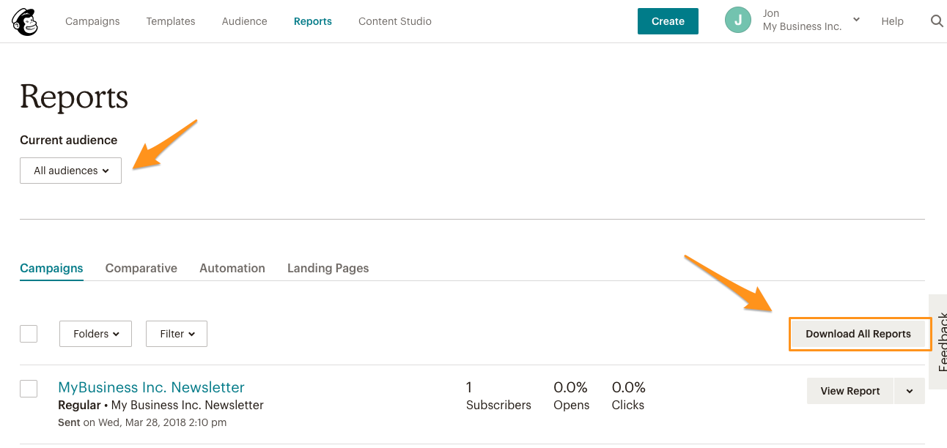The height and width of the screenshot is (448, 947).
Task: Open the Filter dropdown
Action: 177,334
